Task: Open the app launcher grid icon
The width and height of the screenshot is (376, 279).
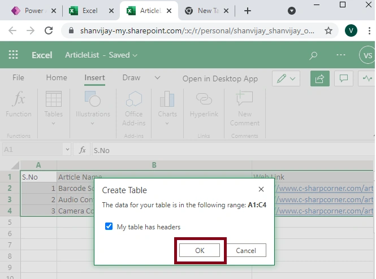Action: [x=13, y=55]
